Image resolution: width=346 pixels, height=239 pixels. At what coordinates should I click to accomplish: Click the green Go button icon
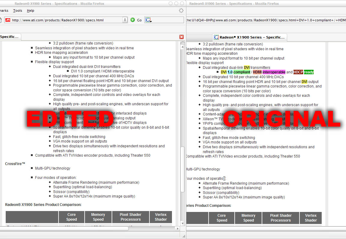coord(133,20)
